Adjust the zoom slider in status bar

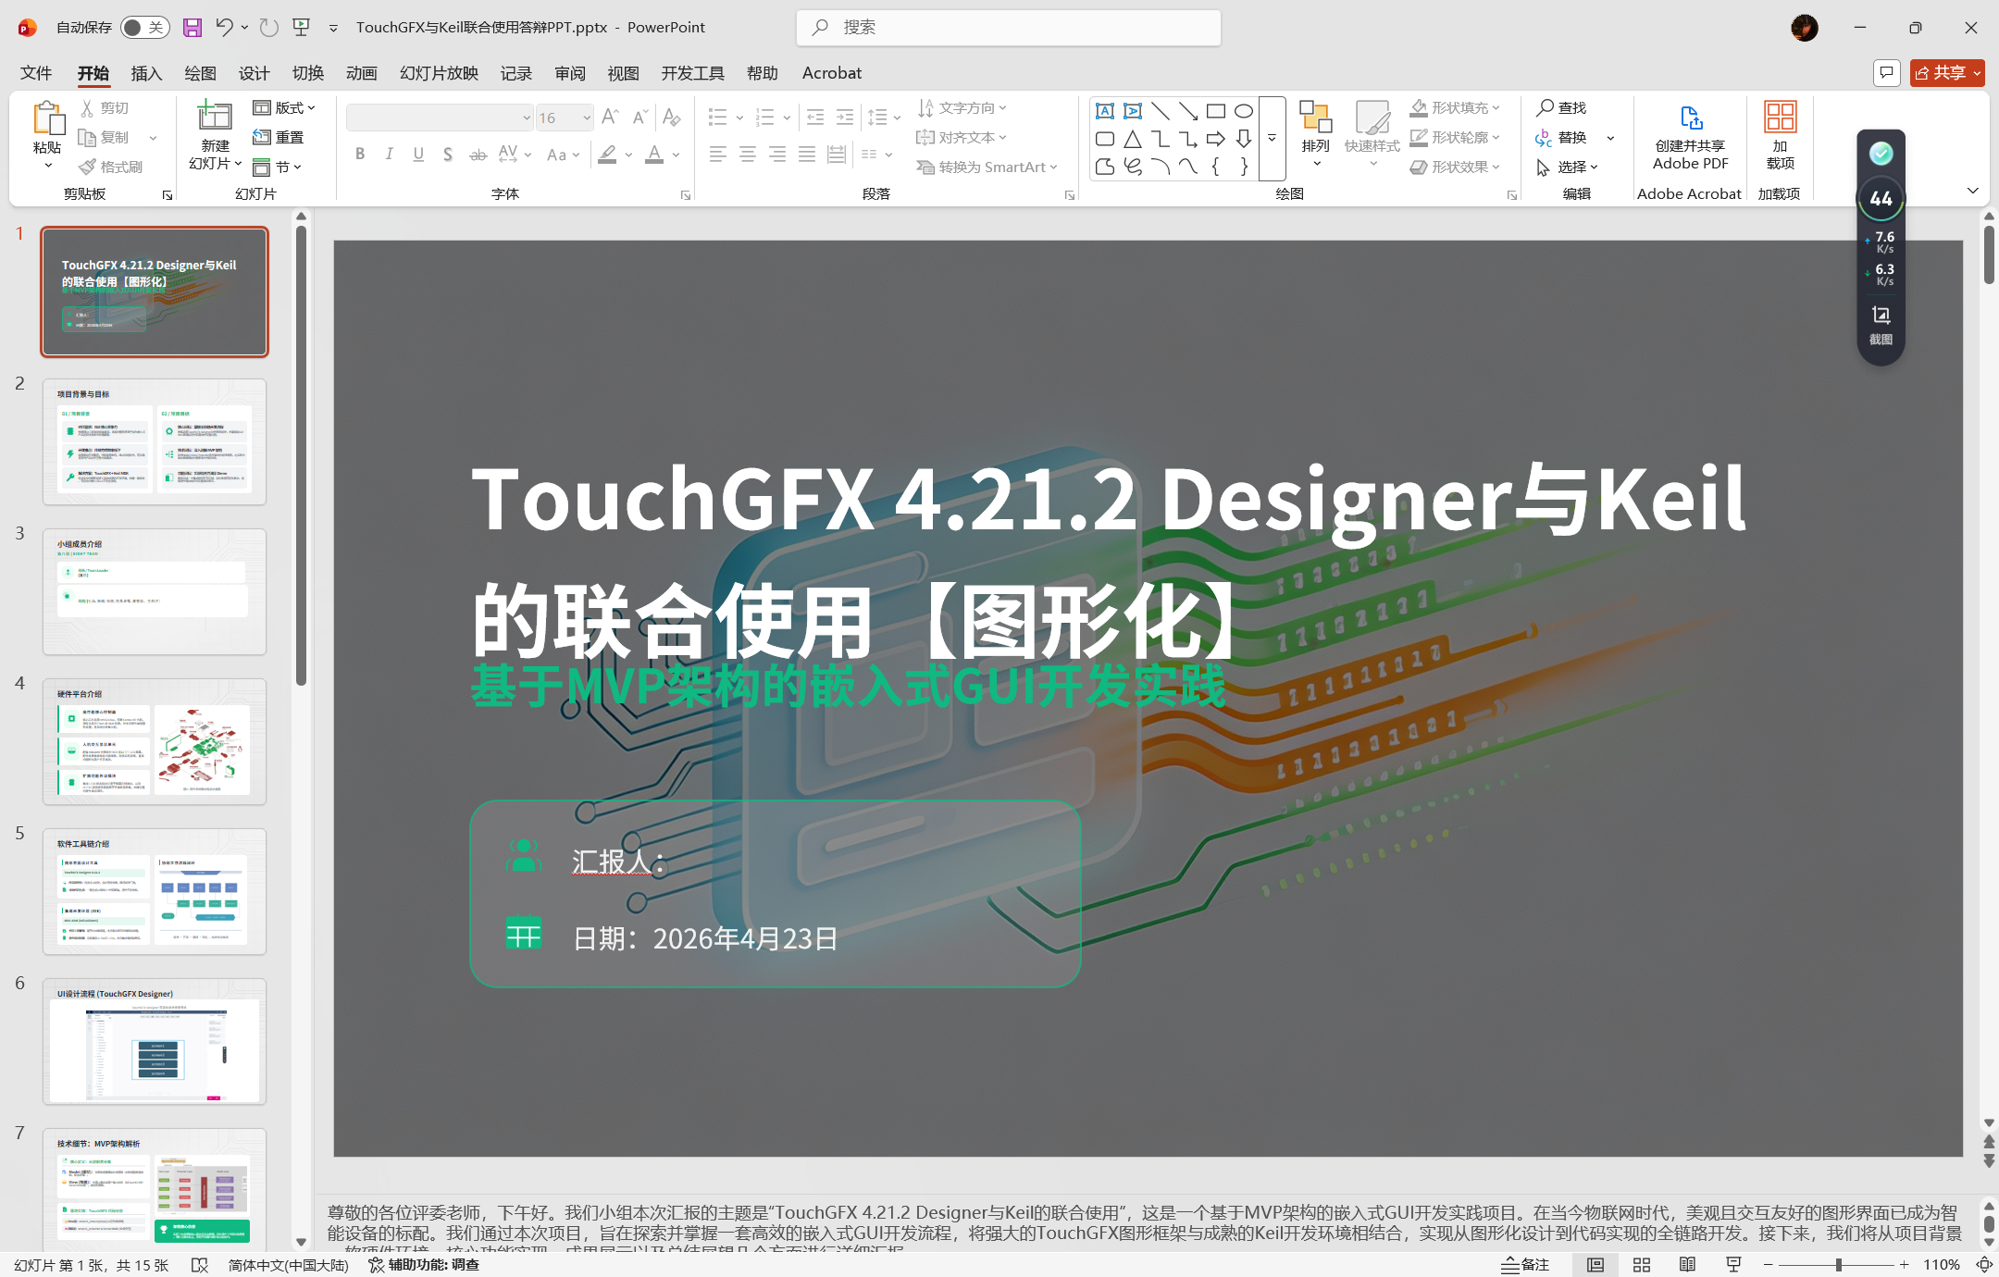(x=1838, y=1264)
